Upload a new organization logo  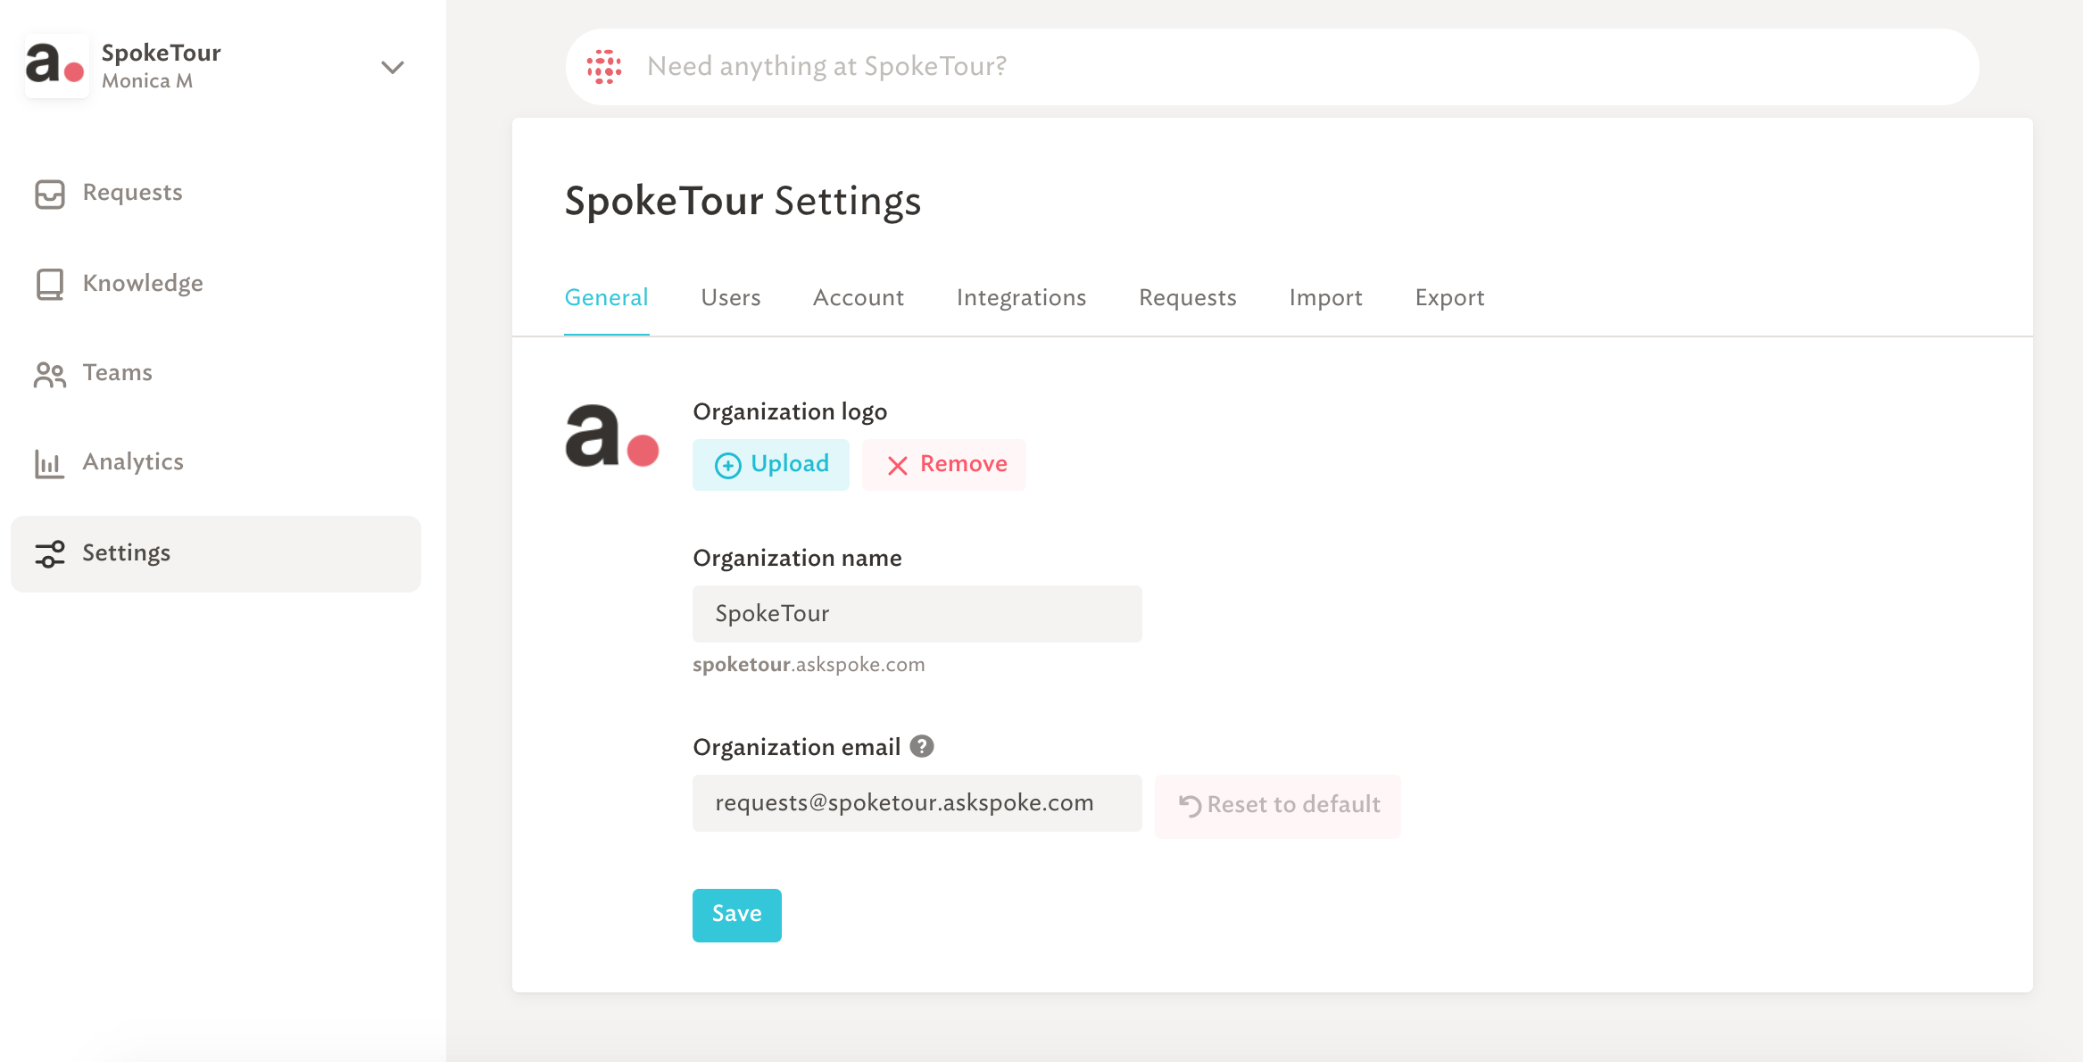pyautogui.click(x=771, y=464)
